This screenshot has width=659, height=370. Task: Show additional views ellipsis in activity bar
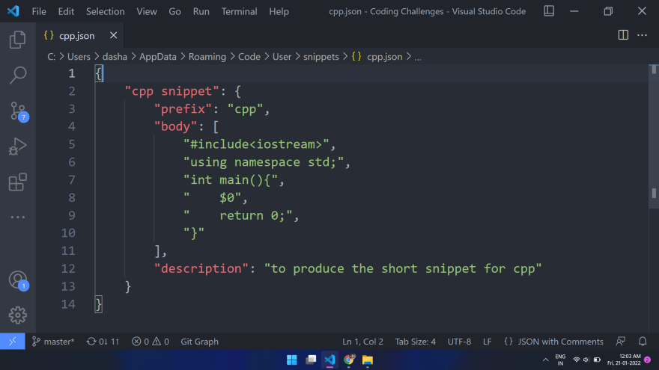[18, 218]
